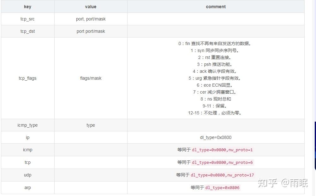
Task: Click the "0：fin" description line in tcp_flags
Action: pyautogui.click(x=216, y=43)
